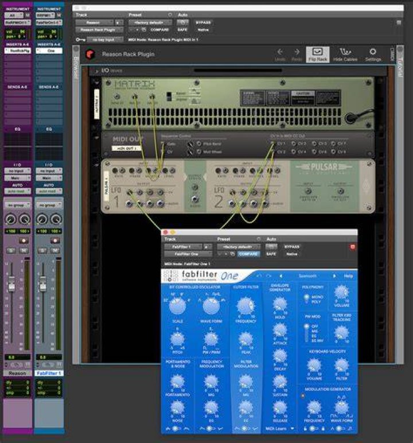Click red target button in FabFilter window header
The height and width of the screenshot is (443, 413).
[x=353, y=247]
